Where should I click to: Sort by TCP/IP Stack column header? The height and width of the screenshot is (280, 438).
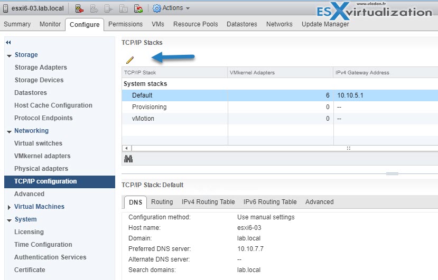point(174,73)
